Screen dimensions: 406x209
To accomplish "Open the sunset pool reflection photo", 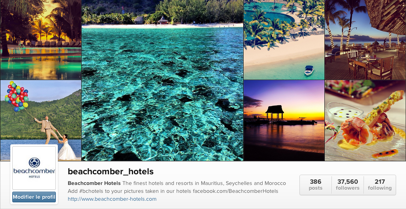I will [41, 40].
